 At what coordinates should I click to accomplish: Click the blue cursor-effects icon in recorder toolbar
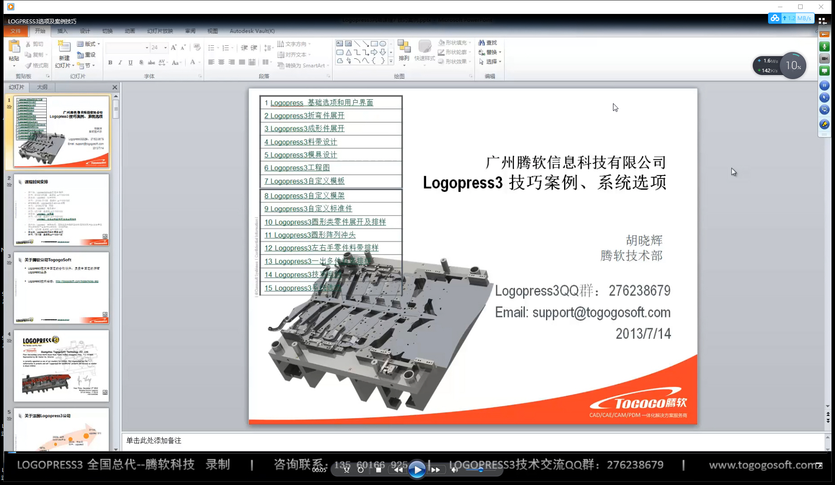coord(824,97)
